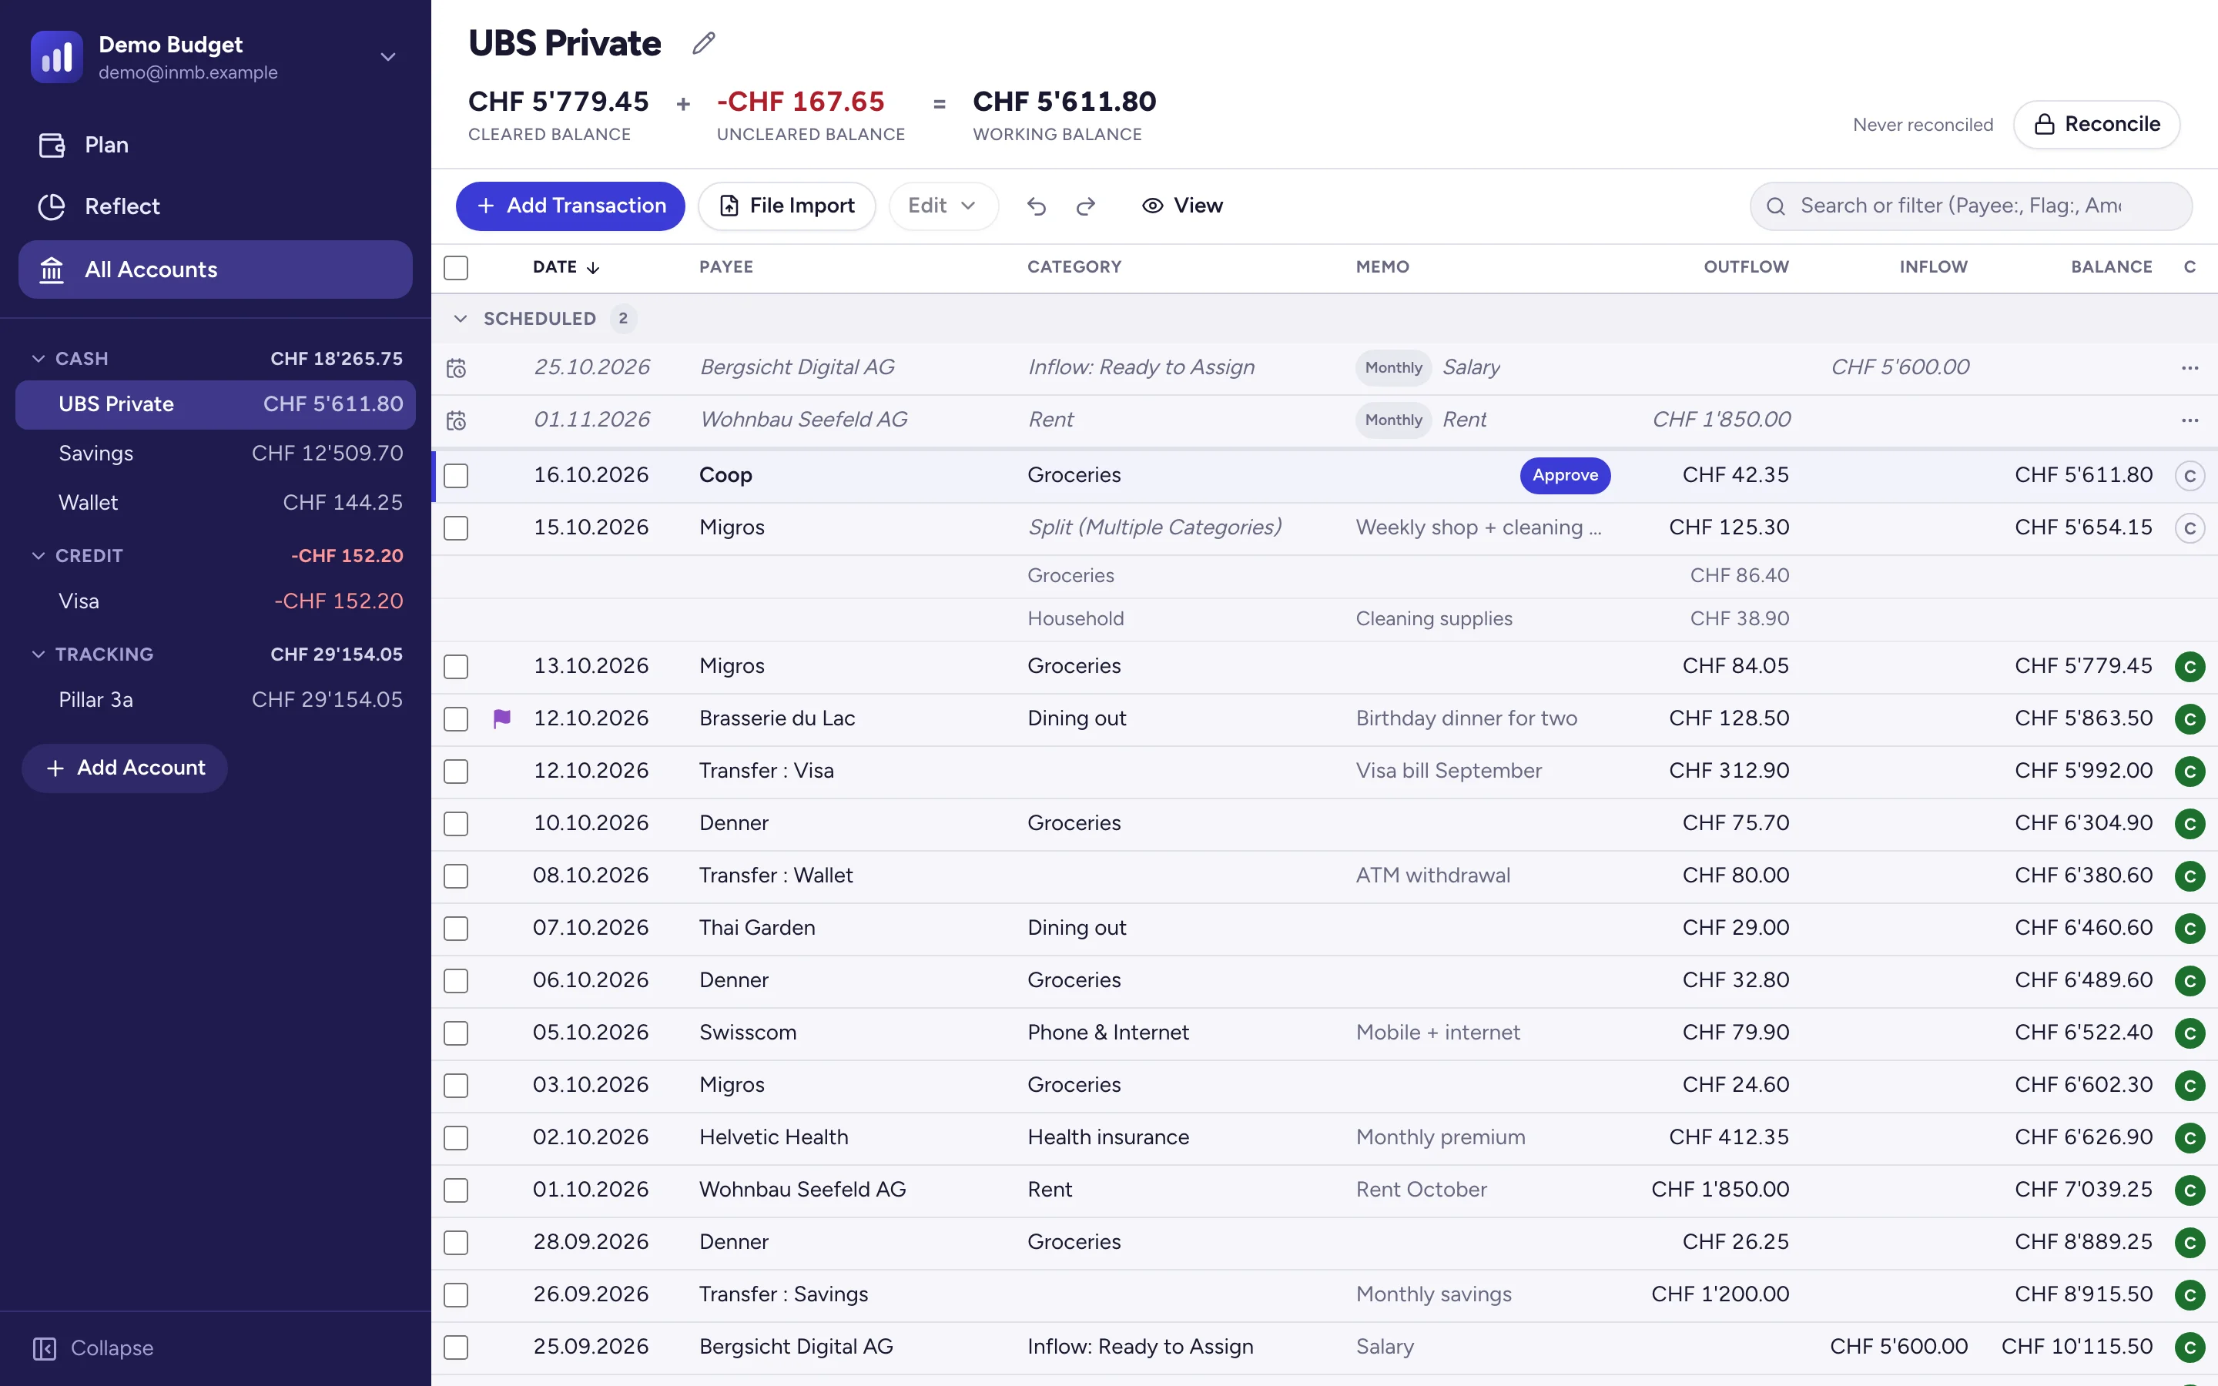This screenshot has width=2218, height=1386.
Task: Collapse the CREDIT account group
Action: [x=39, y=555]
